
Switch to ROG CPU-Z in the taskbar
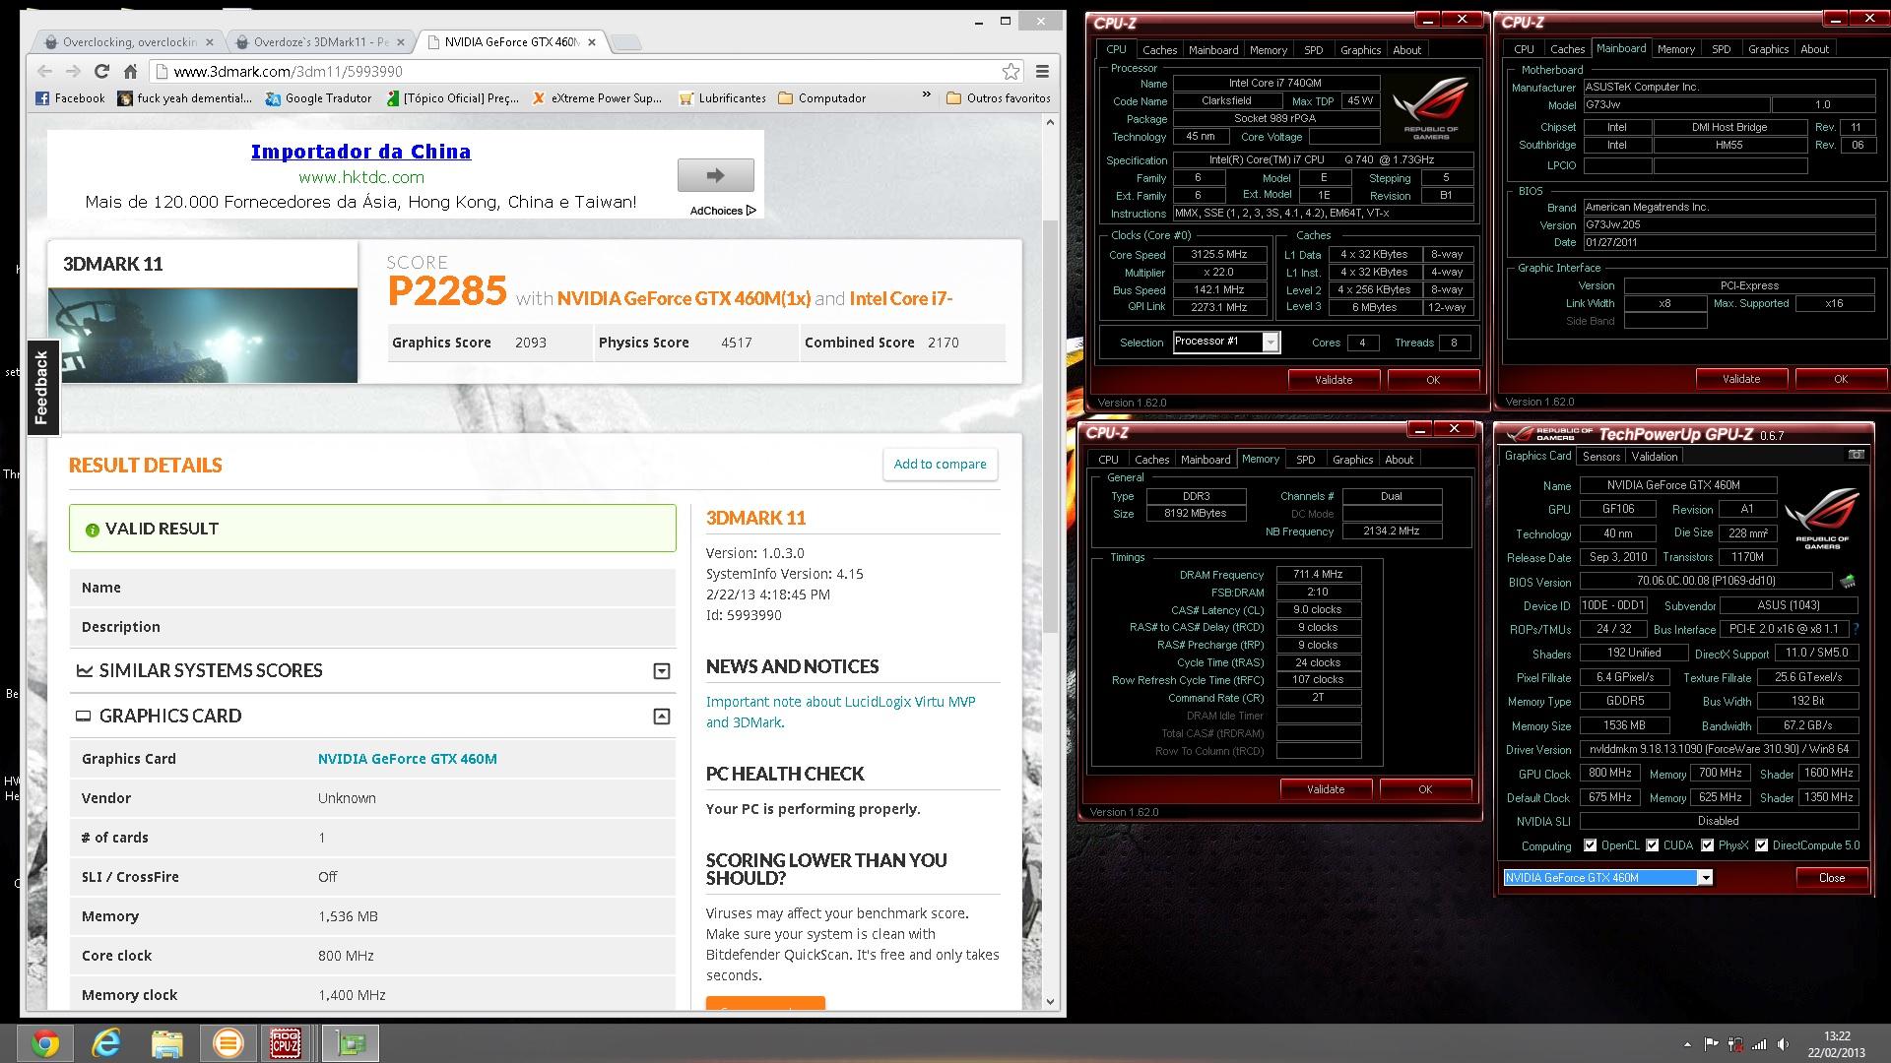tap(286, 1043)
